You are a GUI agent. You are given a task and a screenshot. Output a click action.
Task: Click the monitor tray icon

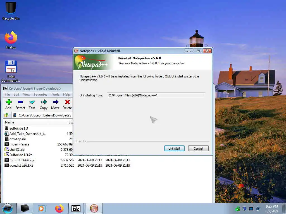(x=251, y=209)
